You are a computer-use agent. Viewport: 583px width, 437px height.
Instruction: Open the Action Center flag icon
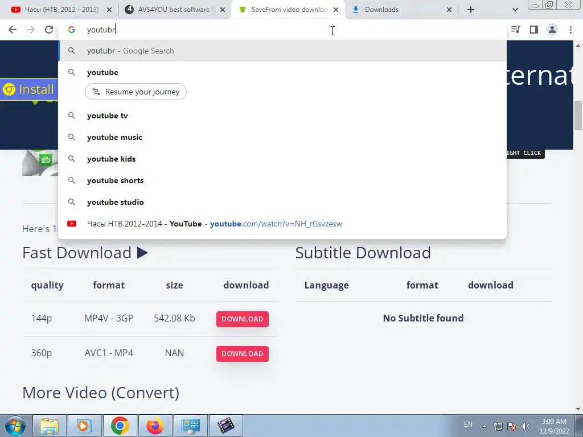click(x=512, y=426)
